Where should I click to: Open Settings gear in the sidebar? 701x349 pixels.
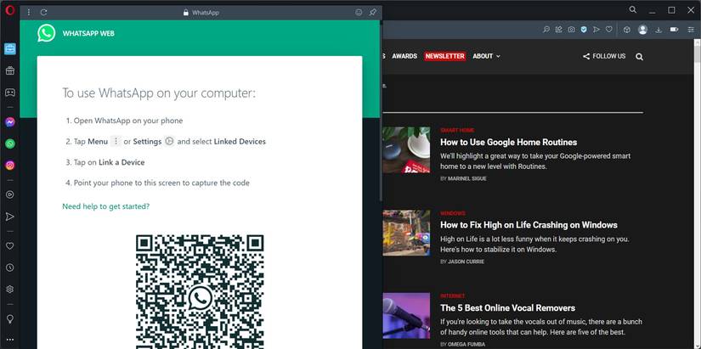pyautogui.click(x=10, y=289)
